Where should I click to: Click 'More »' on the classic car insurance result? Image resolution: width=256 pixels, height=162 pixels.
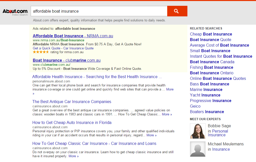(73, 156)
